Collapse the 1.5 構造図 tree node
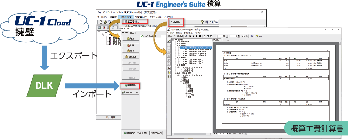348x139 pixels. point(175,66)
